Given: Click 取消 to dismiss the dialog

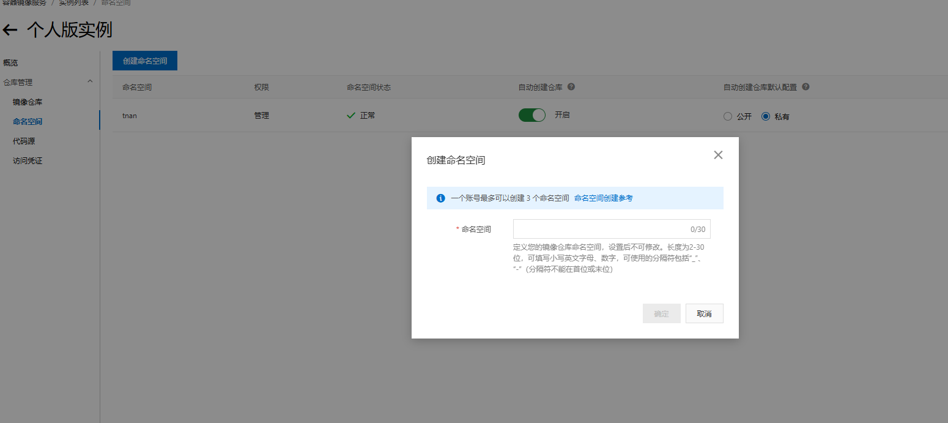Looking at the screenshot, I should tap(704, 313).
